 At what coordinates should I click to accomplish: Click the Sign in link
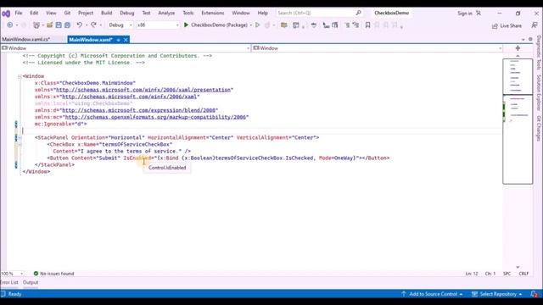[x=465, y=14]
